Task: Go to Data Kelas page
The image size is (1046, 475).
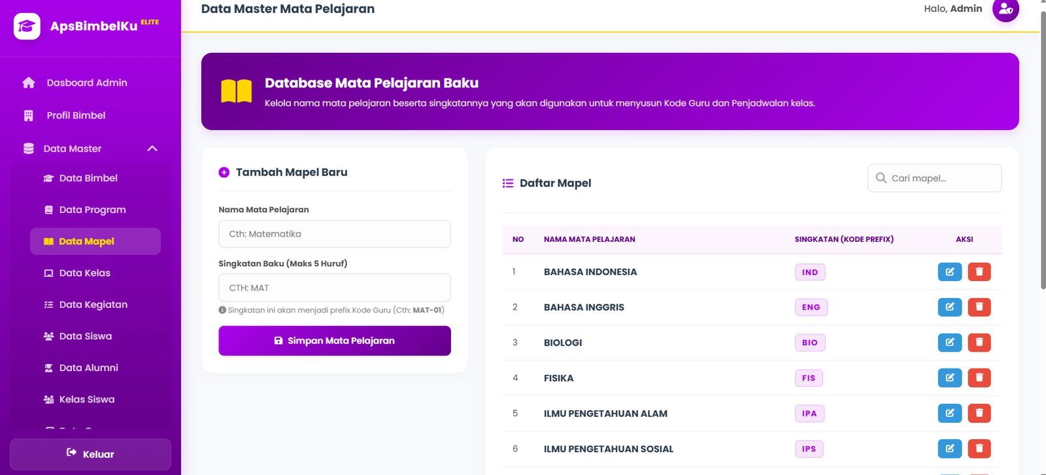Action: tap(95, 273)
